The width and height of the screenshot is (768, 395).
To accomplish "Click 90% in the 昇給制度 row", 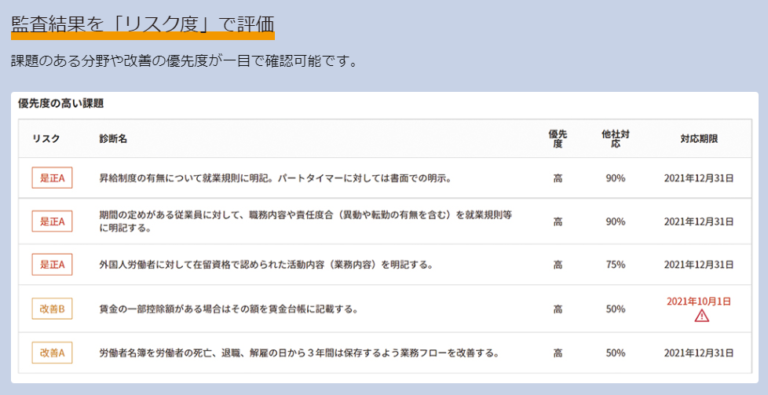I will click(615, 178).
